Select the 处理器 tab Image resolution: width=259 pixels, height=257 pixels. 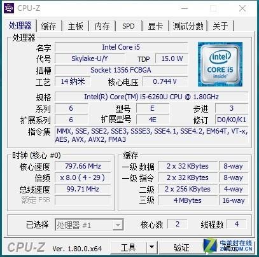click(x=20, y=25)
